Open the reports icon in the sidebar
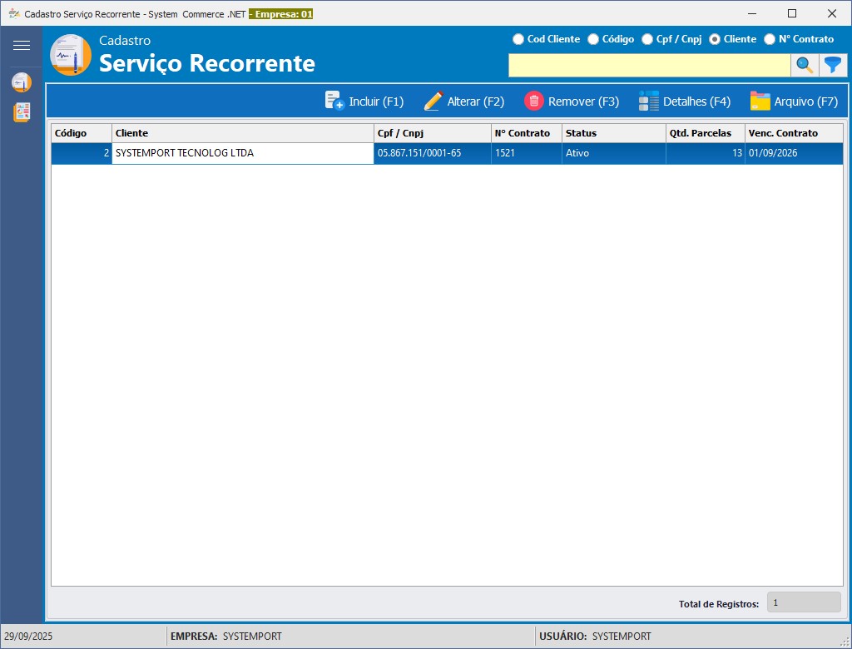 tap(22, 112)
